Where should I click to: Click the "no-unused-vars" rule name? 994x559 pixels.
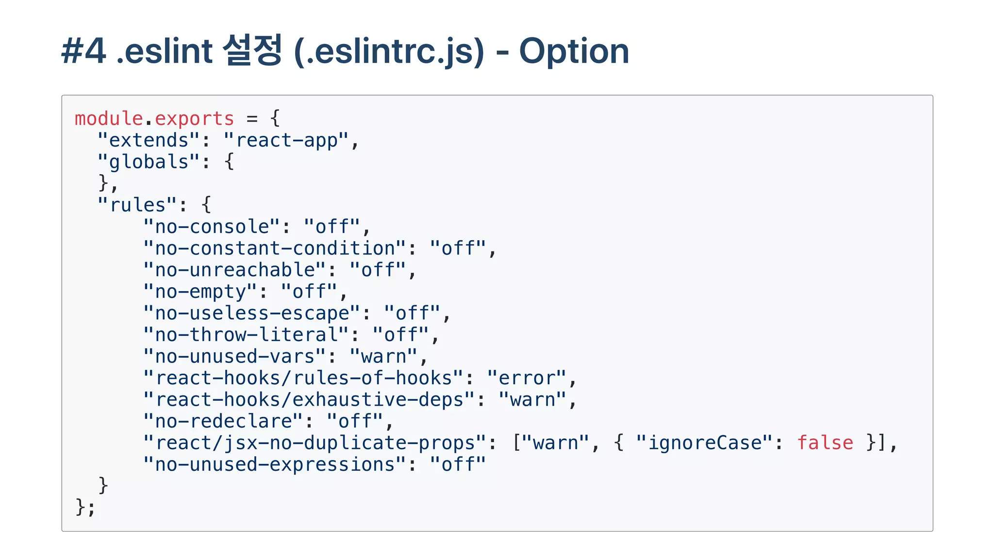[x=235, y=357]
